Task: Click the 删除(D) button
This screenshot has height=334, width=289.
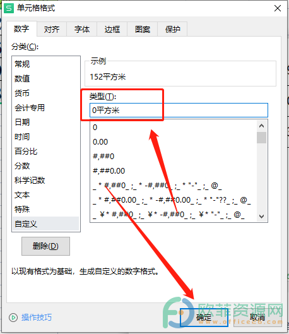Action: 45,246
